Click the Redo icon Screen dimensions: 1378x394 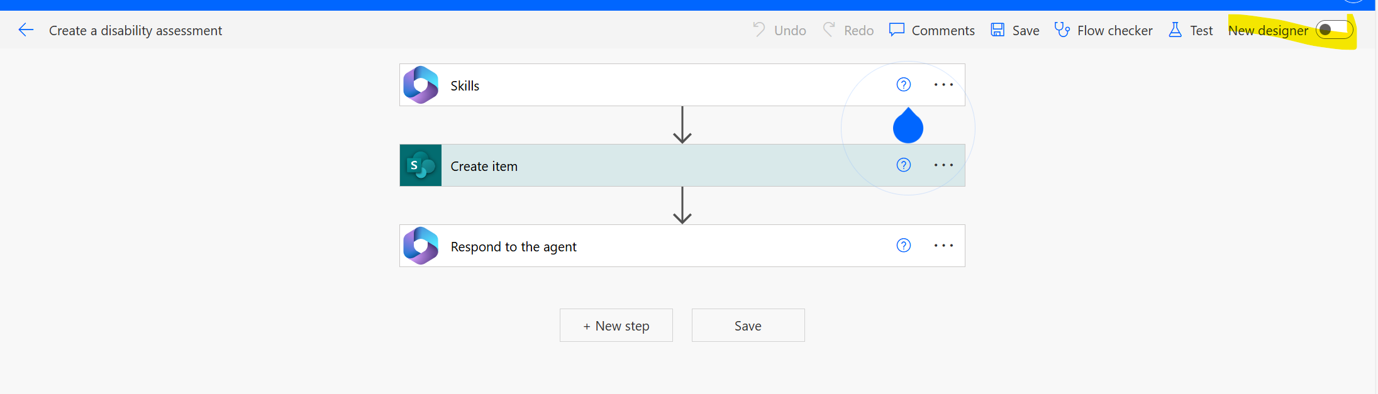pos(830,30)
